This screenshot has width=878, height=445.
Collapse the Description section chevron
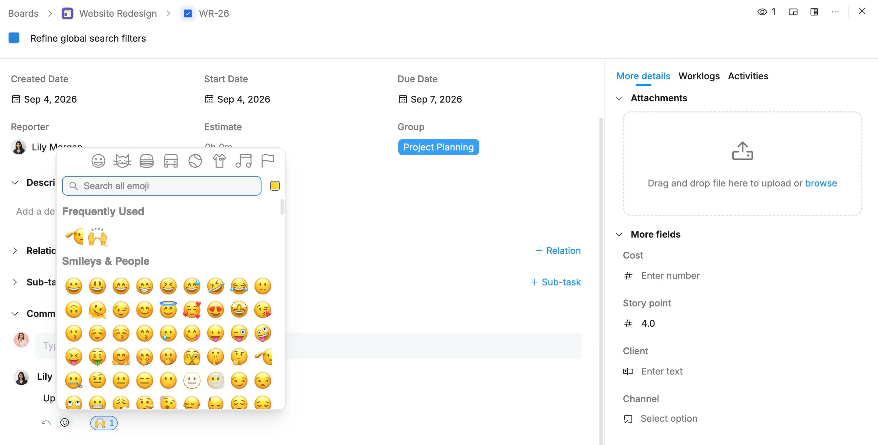[15, 183]
